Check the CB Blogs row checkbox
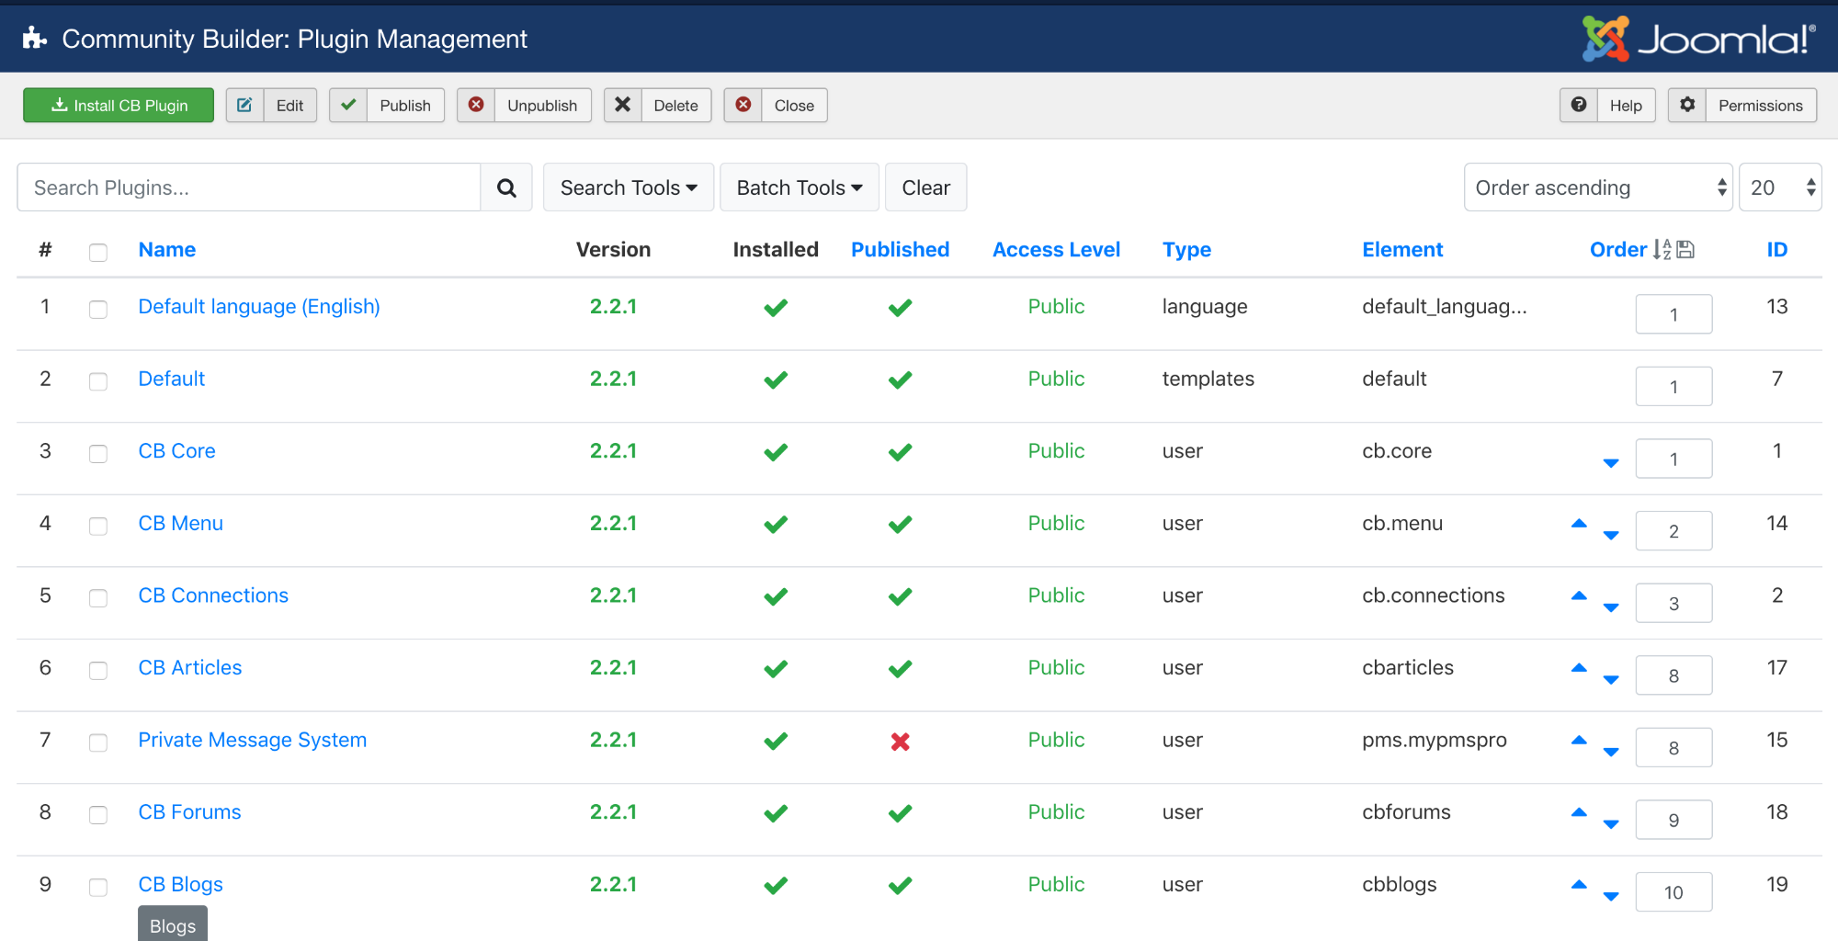This screenshot has width=1838, height=941. point(98,887)
